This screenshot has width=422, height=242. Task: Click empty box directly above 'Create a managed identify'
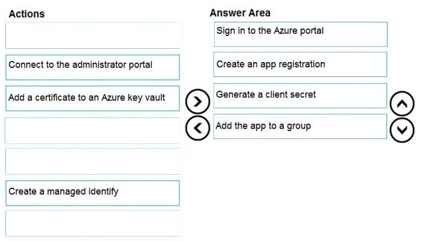click(93, 161)
